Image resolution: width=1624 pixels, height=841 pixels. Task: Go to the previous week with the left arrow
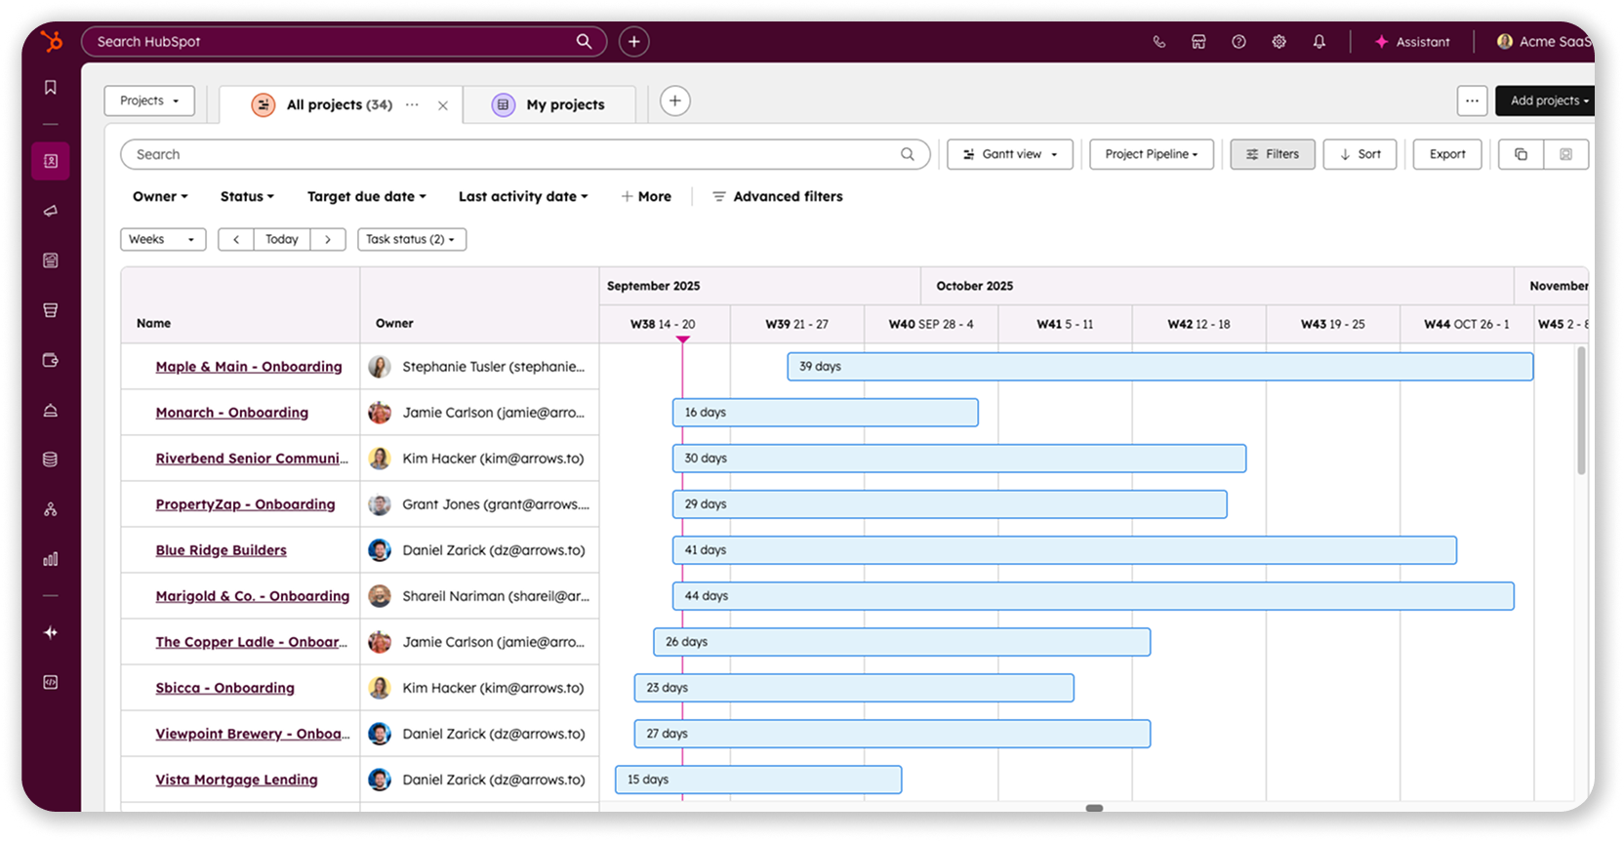click(x=236, y=239)
